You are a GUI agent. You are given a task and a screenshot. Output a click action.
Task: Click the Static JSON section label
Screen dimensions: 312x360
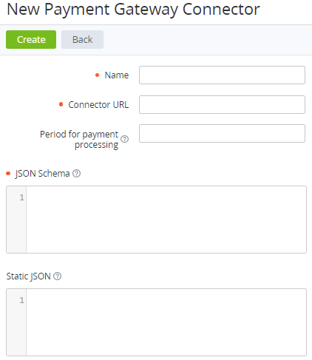click(28, 276)
